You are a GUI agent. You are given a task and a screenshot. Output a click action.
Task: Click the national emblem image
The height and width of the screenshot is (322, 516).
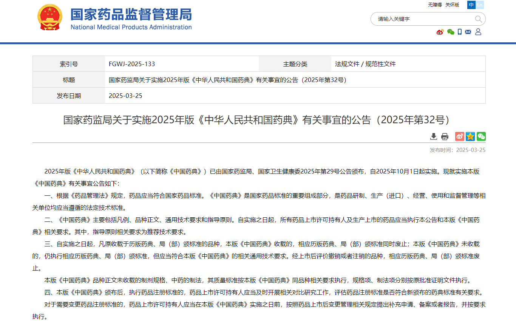50,18
